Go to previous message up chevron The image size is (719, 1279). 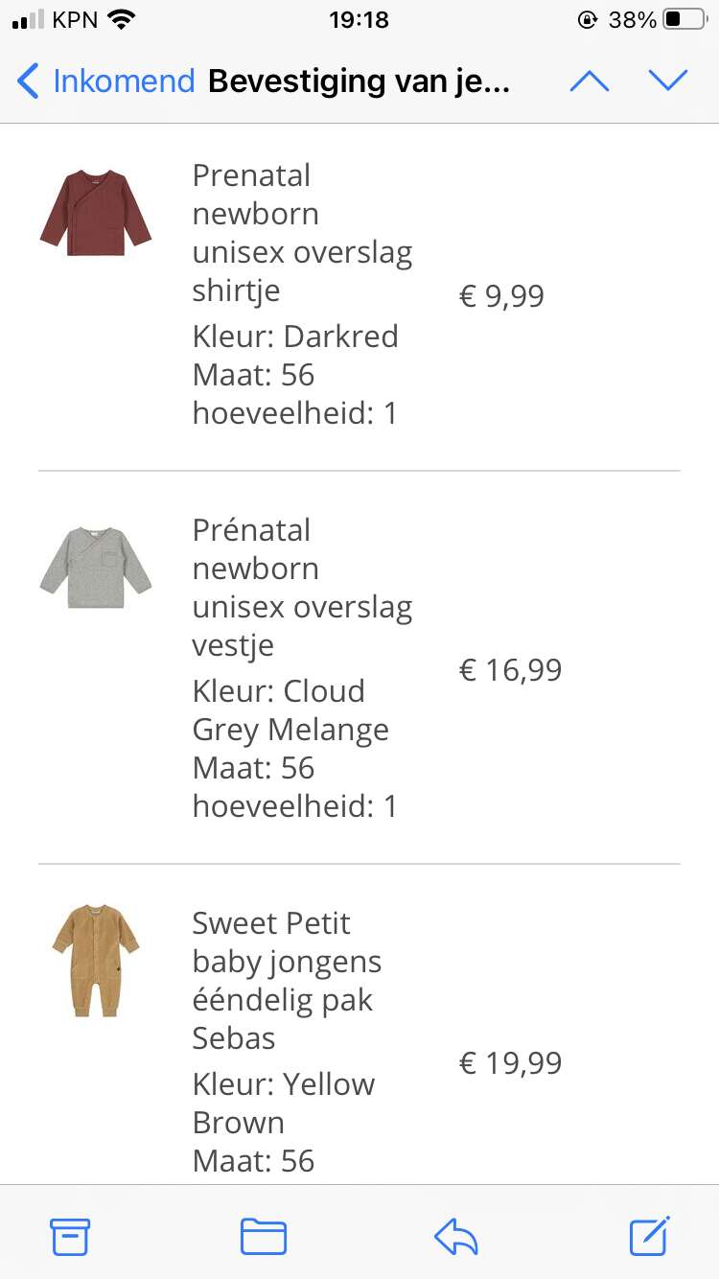pos(590,81)
